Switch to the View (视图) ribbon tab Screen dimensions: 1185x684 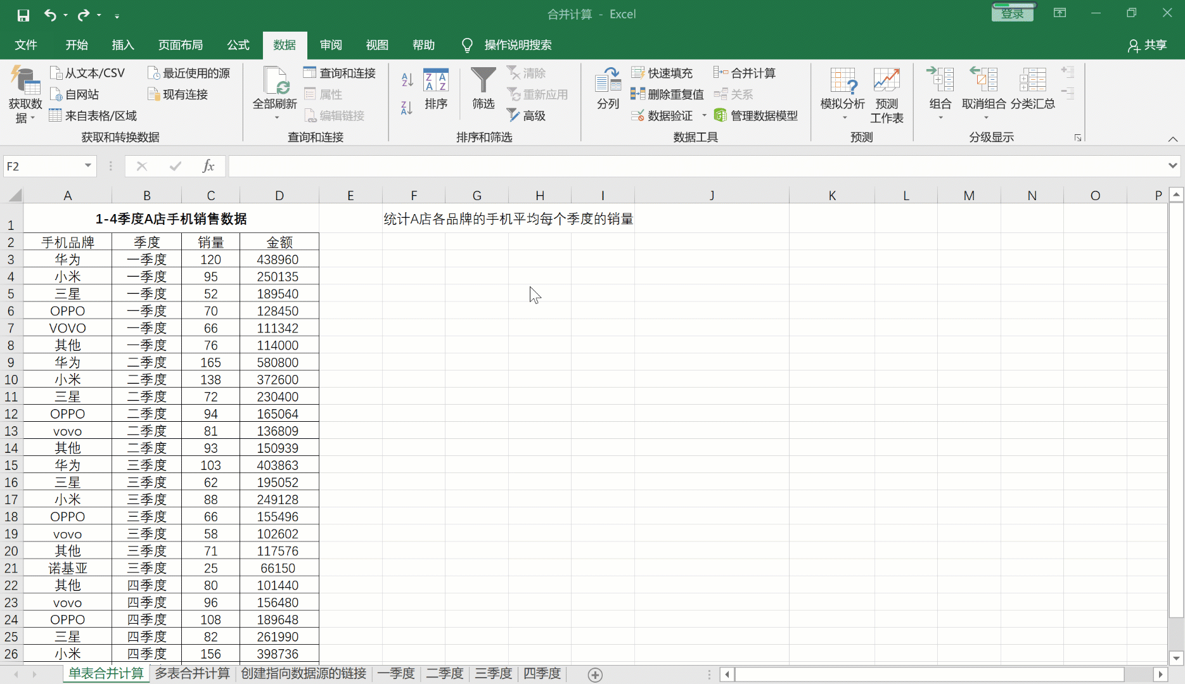point(377,45)
